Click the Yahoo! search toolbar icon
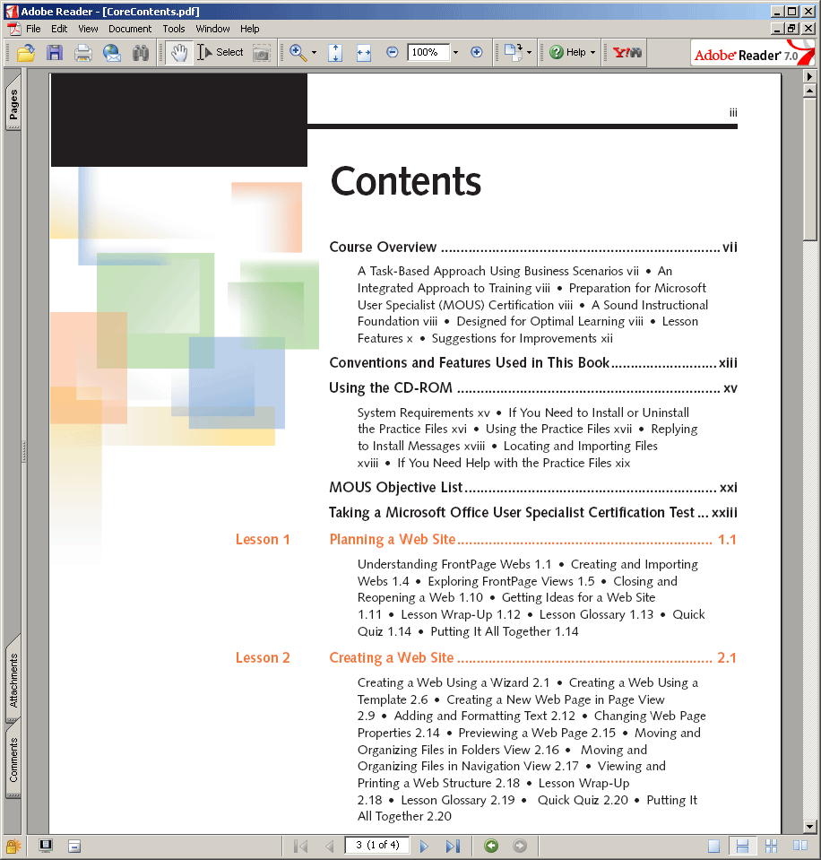Image resolution: width=821 pixels, height=860 pixels. [627, 53]
